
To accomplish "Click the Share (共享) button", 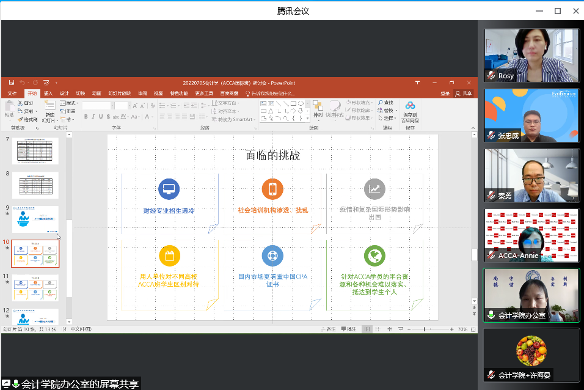I will (464, 94).
